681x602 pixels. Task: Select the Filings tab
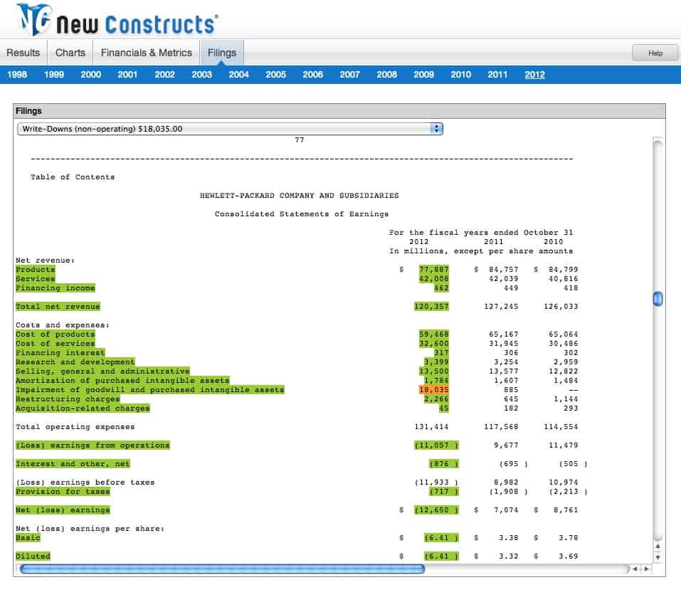pos(221,53)
